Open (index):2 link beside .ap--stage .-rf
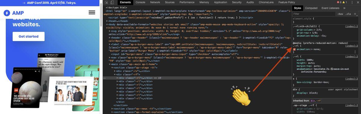361x114 pixels. [x=351, y=106]
